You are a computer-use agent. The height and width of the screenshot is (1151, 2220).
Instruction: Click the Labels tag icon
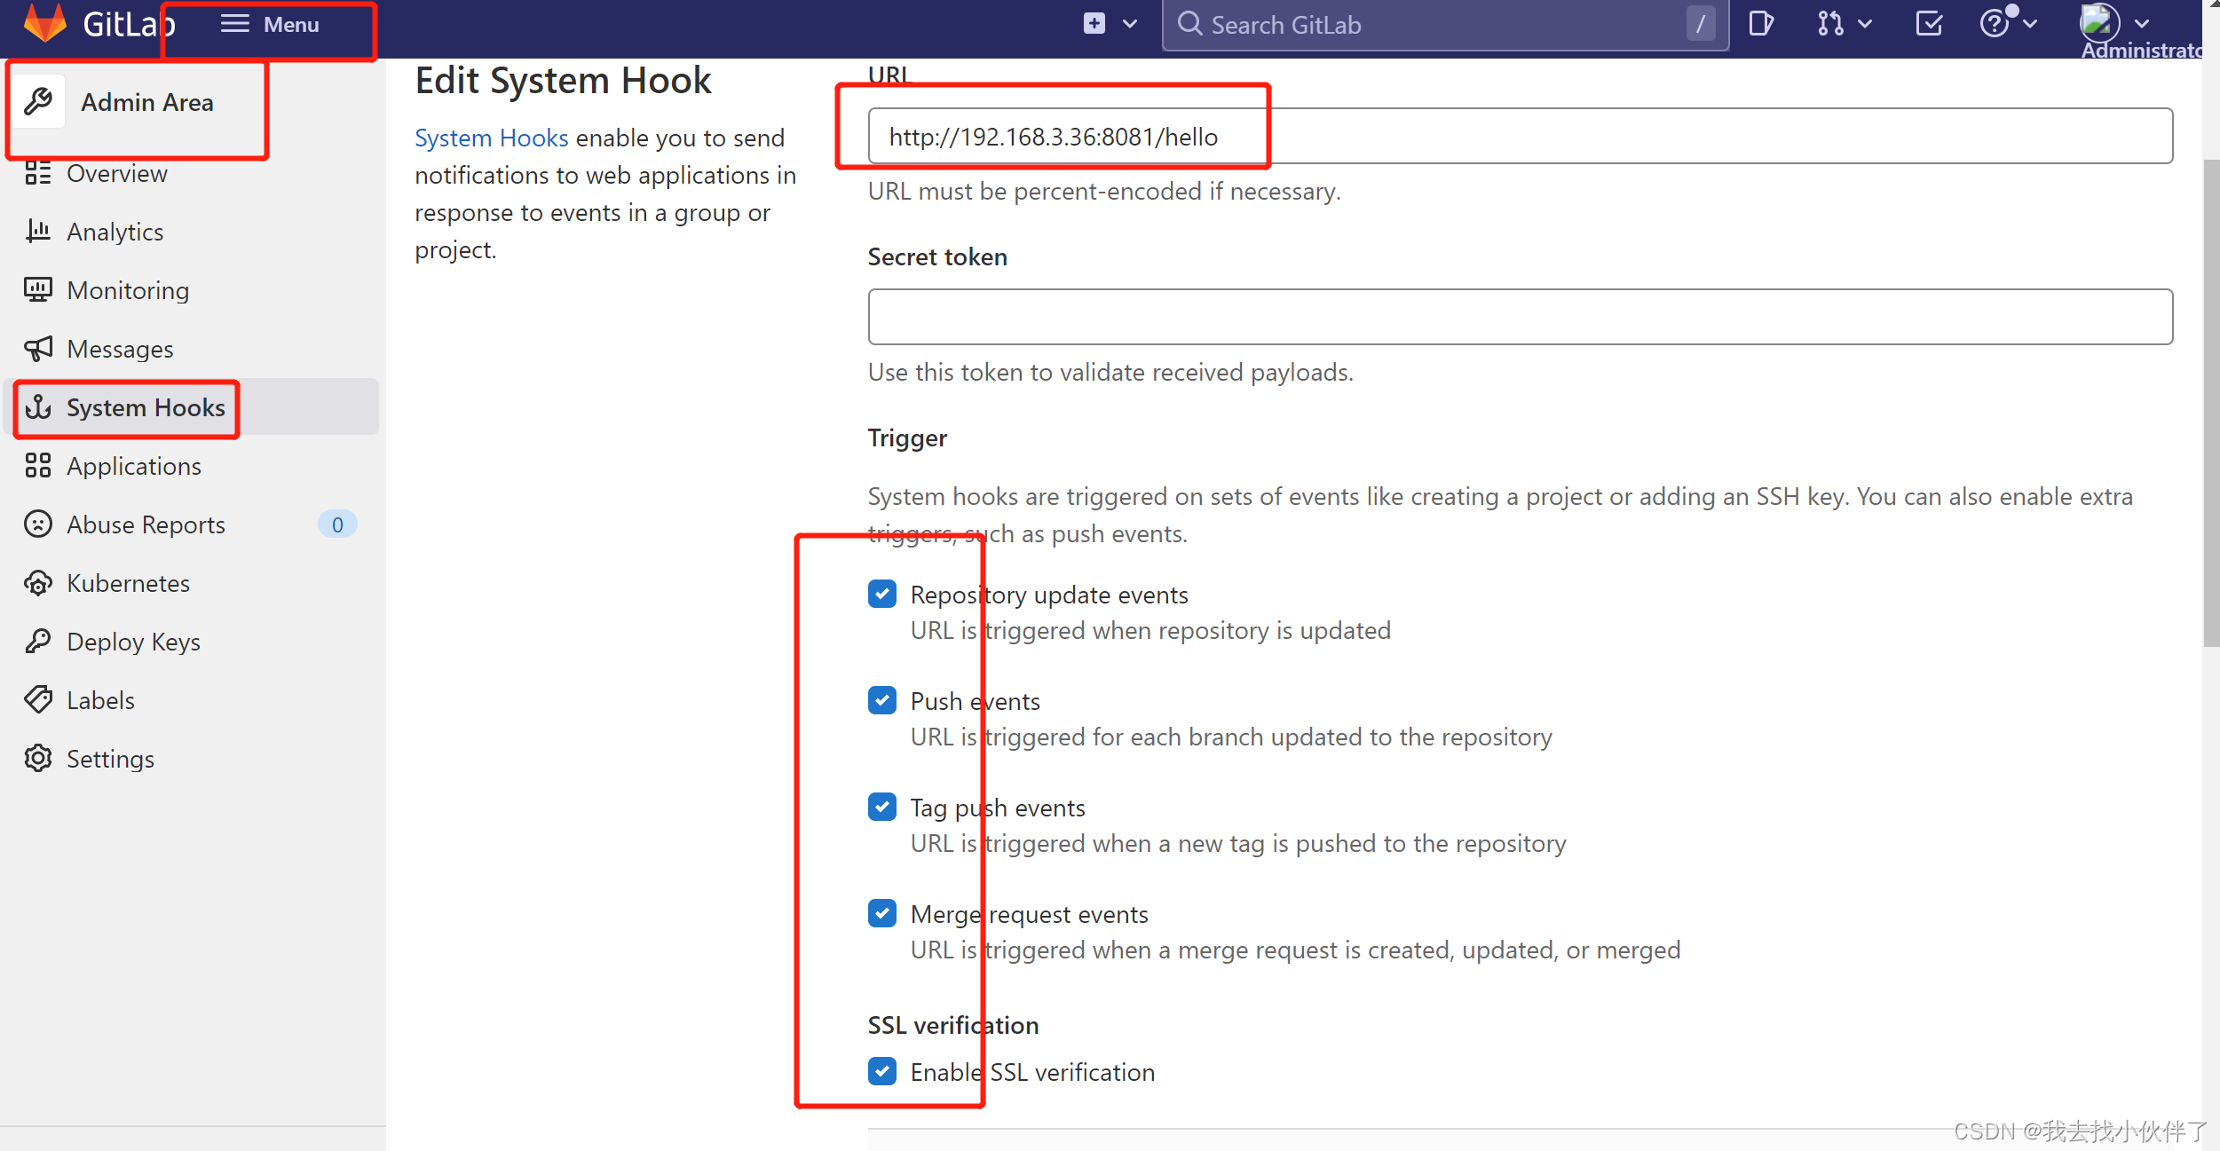(x=38, y=700)
